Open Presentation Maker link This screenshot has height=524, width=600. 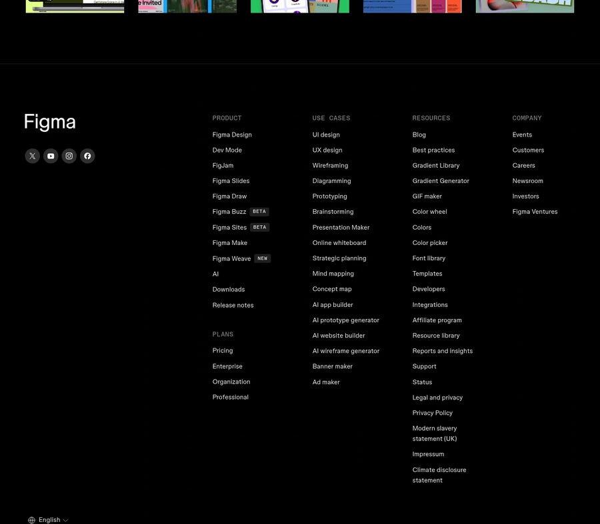click(341, 228)
